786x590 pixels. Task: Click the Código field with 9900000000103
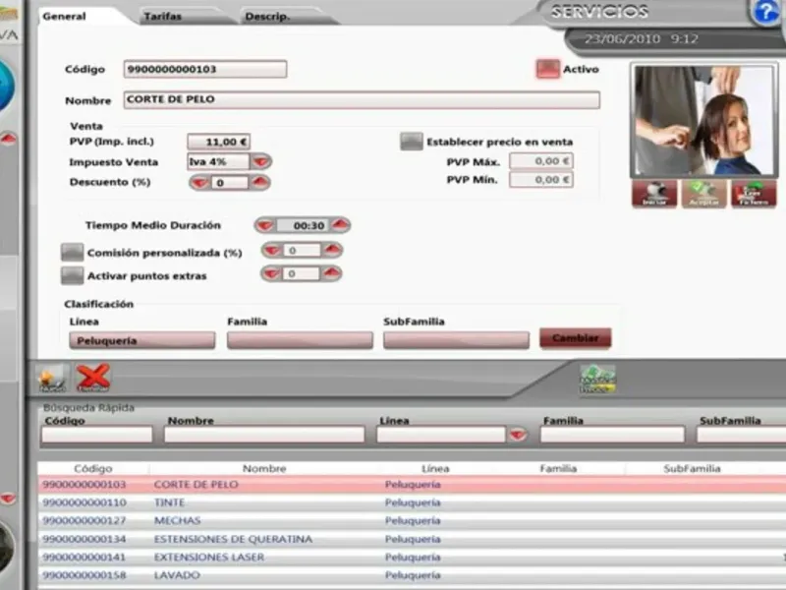pos(205,69)
